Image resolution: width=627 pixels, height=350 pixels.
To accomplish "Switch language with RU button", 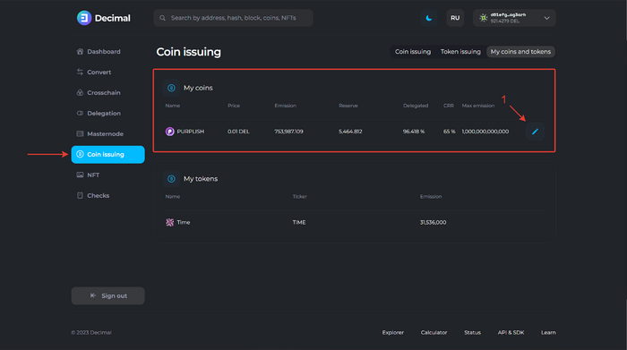I will (455, 18).
